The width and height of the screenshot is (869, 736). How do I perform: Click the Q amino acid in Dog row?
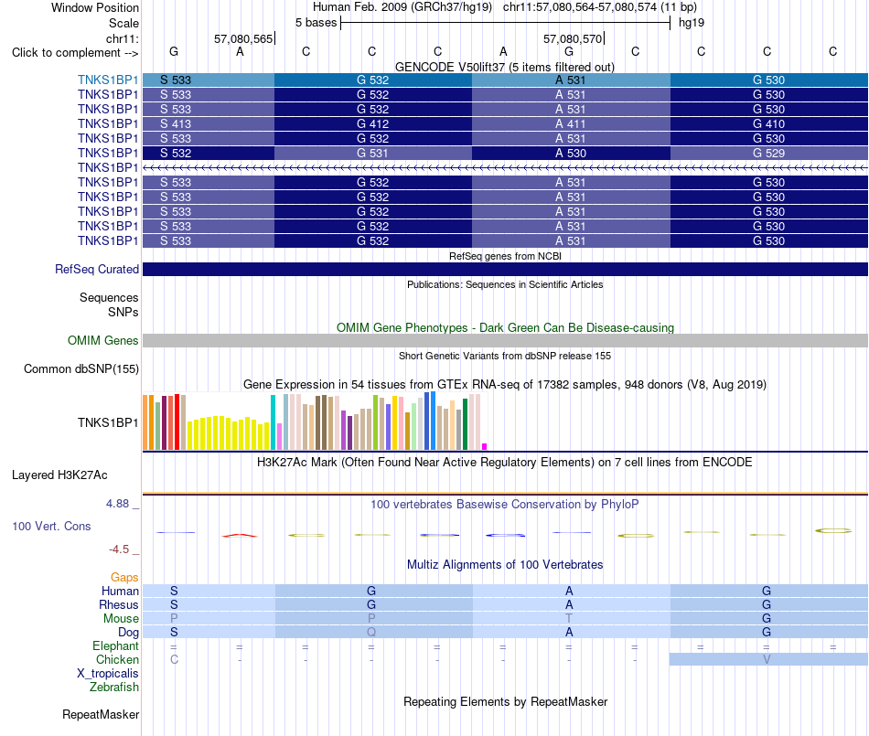tap(371, 633)
